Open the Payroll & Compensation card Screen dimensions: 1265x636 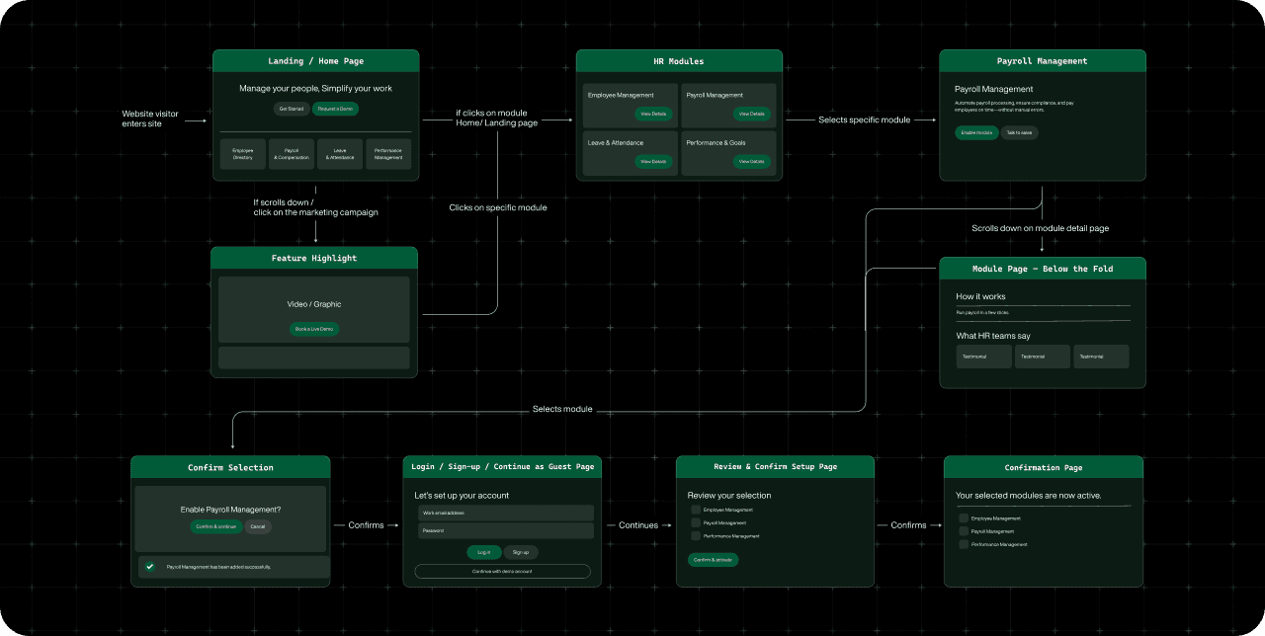click(292, 154)
